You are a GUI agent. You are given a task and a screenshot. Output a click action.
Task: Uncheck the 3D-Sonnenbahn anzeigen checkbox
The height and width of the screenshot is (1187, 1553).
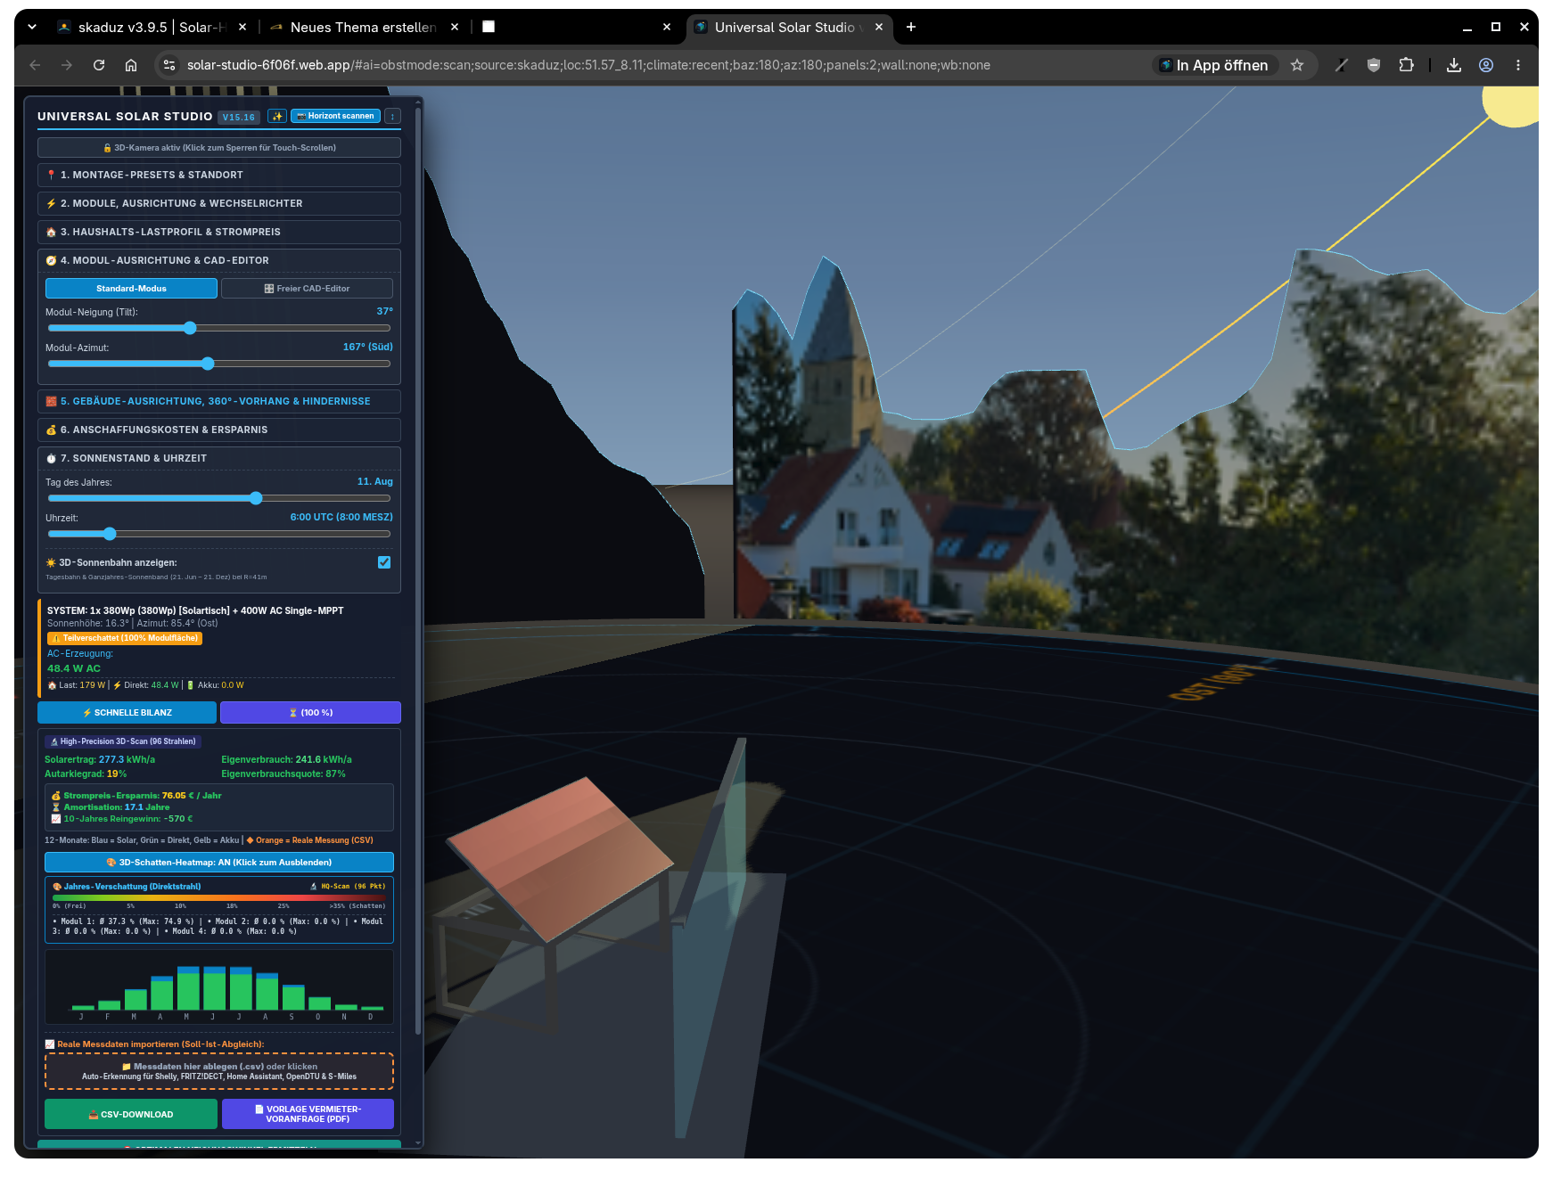coord(384,562)
